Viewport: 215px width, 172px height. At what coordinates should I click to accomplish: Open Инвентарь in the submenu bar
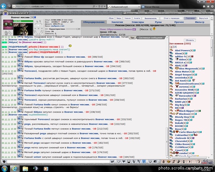[x=131, y=13]
